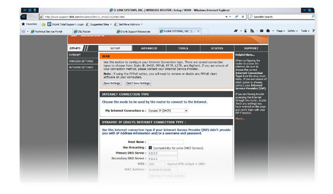333x194 pixels.
Task: Click the Refresh icon in the address bar
Action: click(x=237, y=17)
